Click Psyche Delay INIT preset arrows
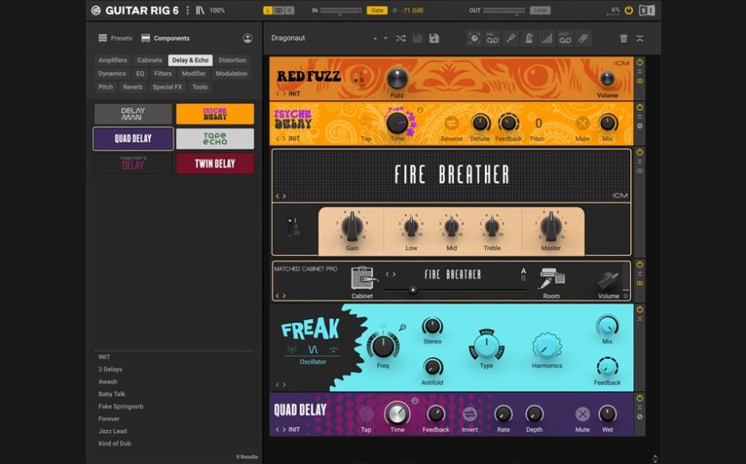The width and height of the screenshot is (746, 464). pos(281,138)
